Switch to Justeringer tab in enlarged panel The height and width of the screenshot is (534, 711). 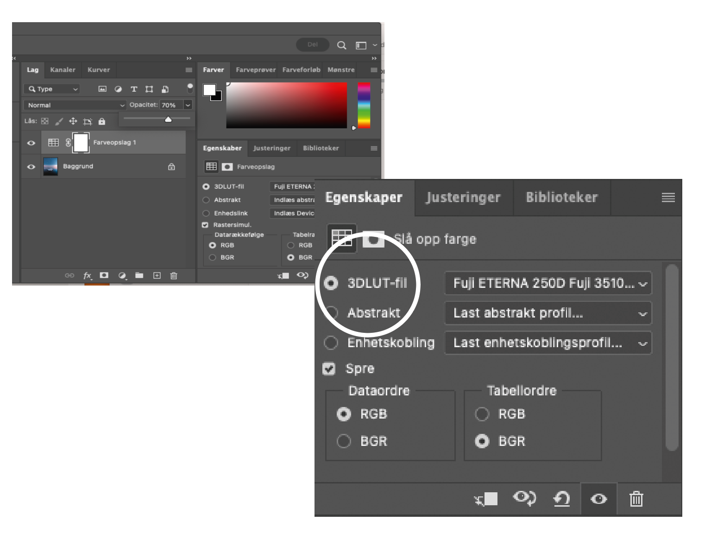(x=464, y=197)
